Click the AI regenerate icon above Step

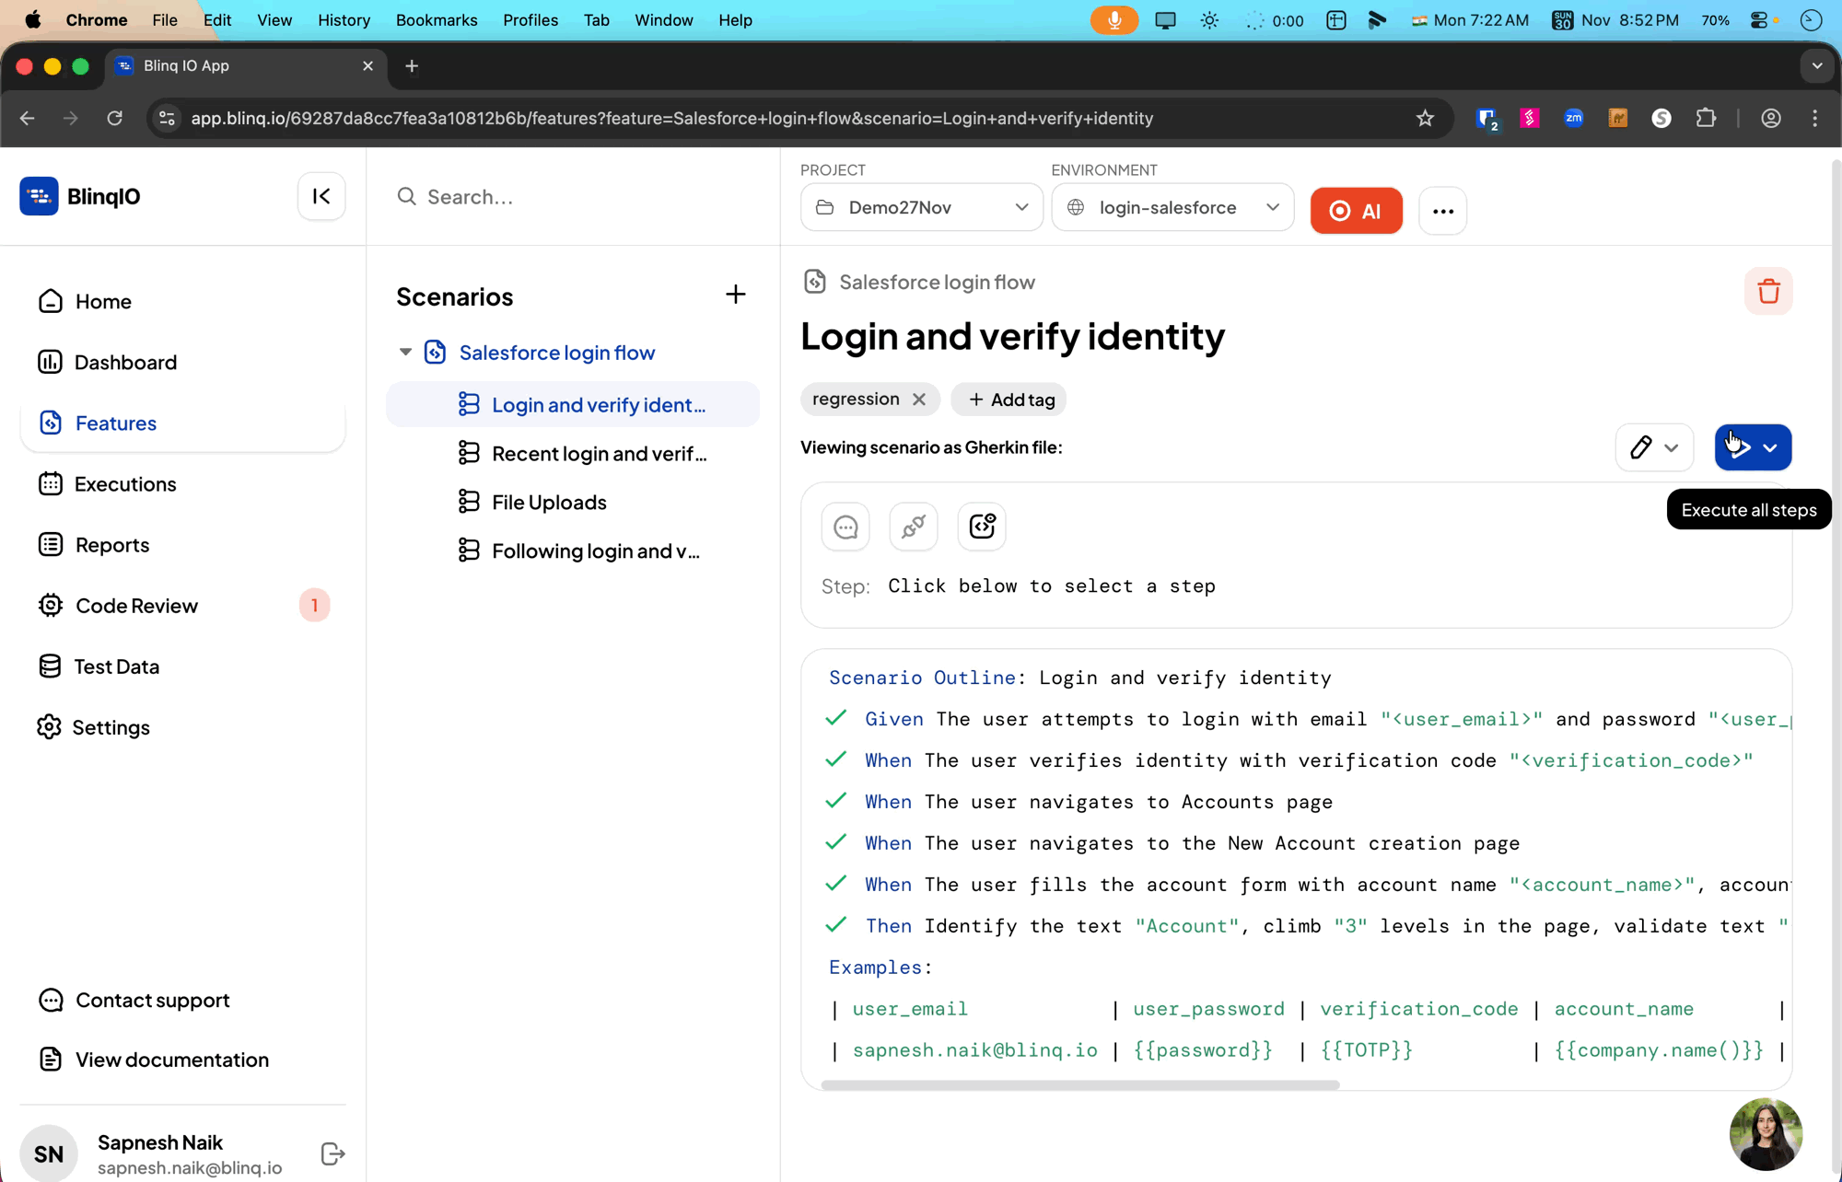[981, 527]
